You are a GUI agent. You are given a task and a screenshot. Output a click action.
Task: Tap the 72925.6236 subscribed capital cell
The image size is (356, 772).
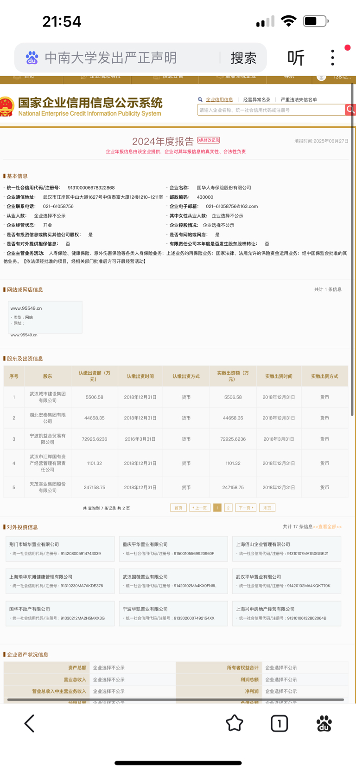(x=95, y=439)
